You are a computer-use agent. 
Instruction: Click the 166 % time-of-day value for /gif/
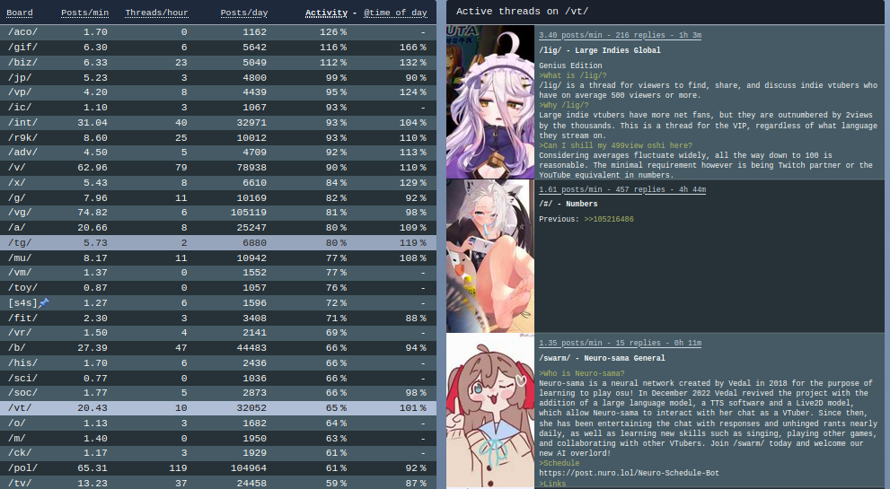tap(412, 47)
